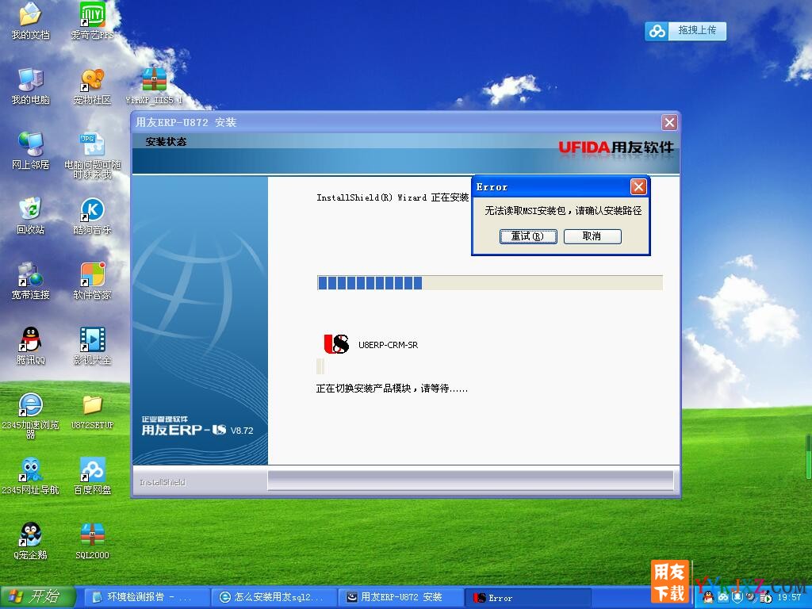Viewport: 812px width, 609px height.
Task: Click the 正在切换安装产品模块 status text
Action: [392, 389]
